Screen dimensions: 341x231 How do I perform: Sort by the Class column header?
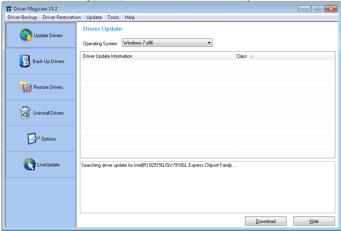pyautogui.click(x=284, y=56)
